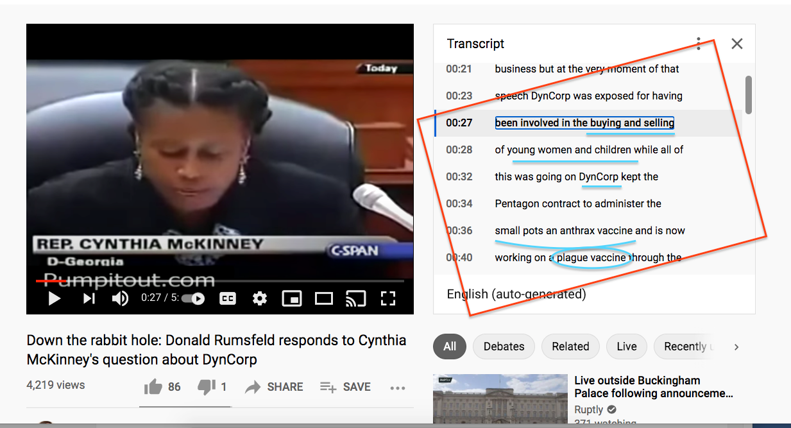Visit the Ruptly channel

pos(589,409)
